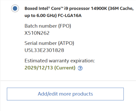Click the FC-LGA16A socket text
The height and width of the screenshot is (111, 136).
70,16
